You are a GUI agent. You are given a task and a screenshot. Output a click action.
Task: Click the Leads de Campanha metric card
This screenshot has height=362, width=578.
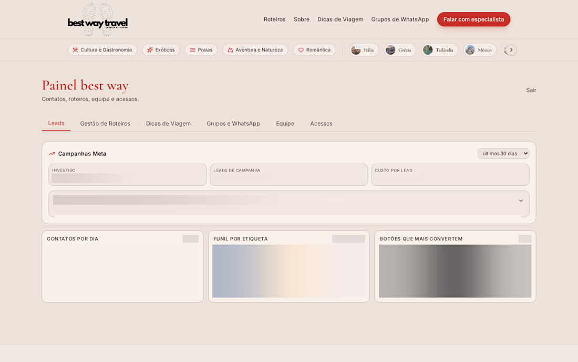pos(289,175)
